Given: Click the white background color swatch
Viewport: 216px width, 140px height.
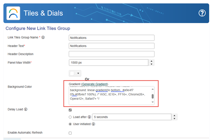Looking at the screenshot, I should click(72, 73).
